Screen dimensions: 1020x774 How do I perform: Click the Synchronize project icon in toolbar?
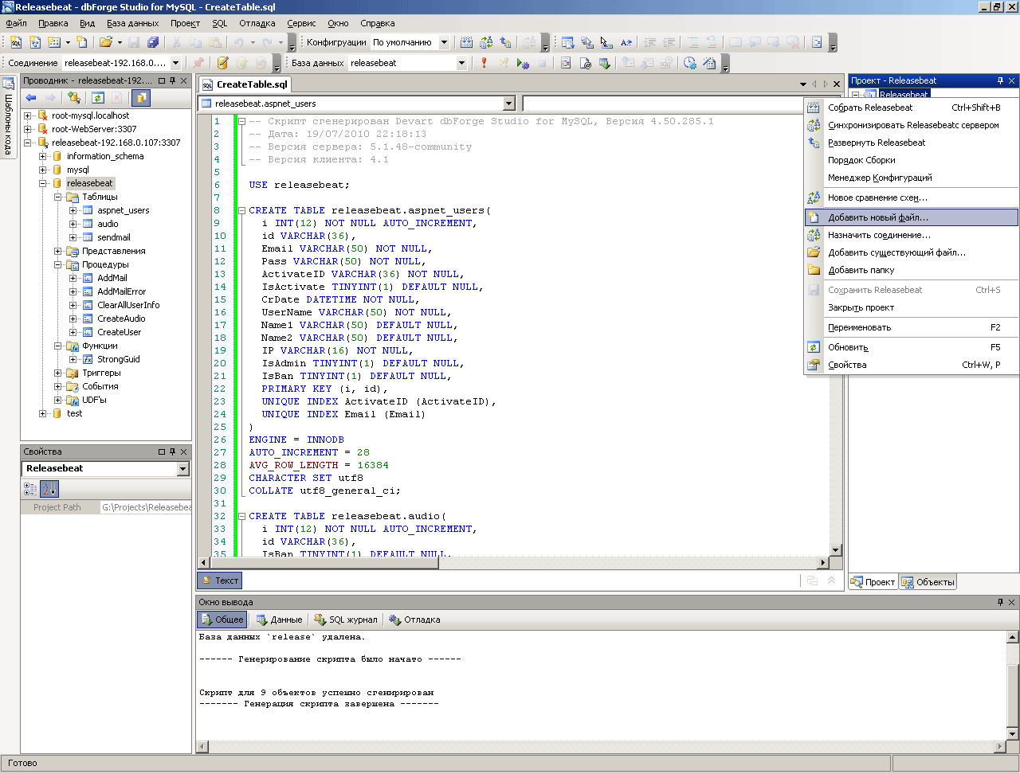click(486, 42)
